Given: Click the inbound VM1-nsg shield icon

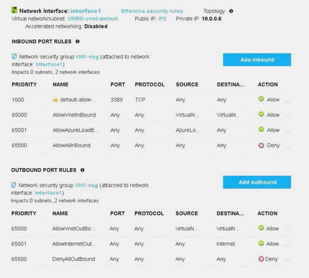Looking at the screenshot, I should point(14,57).
